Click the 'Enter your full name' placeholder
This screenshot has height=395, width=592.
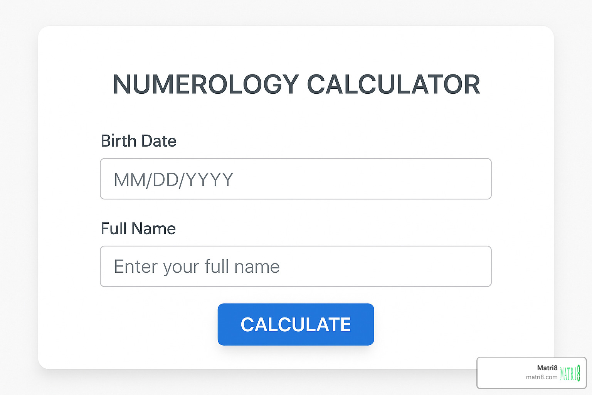click(x=197, y=267)
